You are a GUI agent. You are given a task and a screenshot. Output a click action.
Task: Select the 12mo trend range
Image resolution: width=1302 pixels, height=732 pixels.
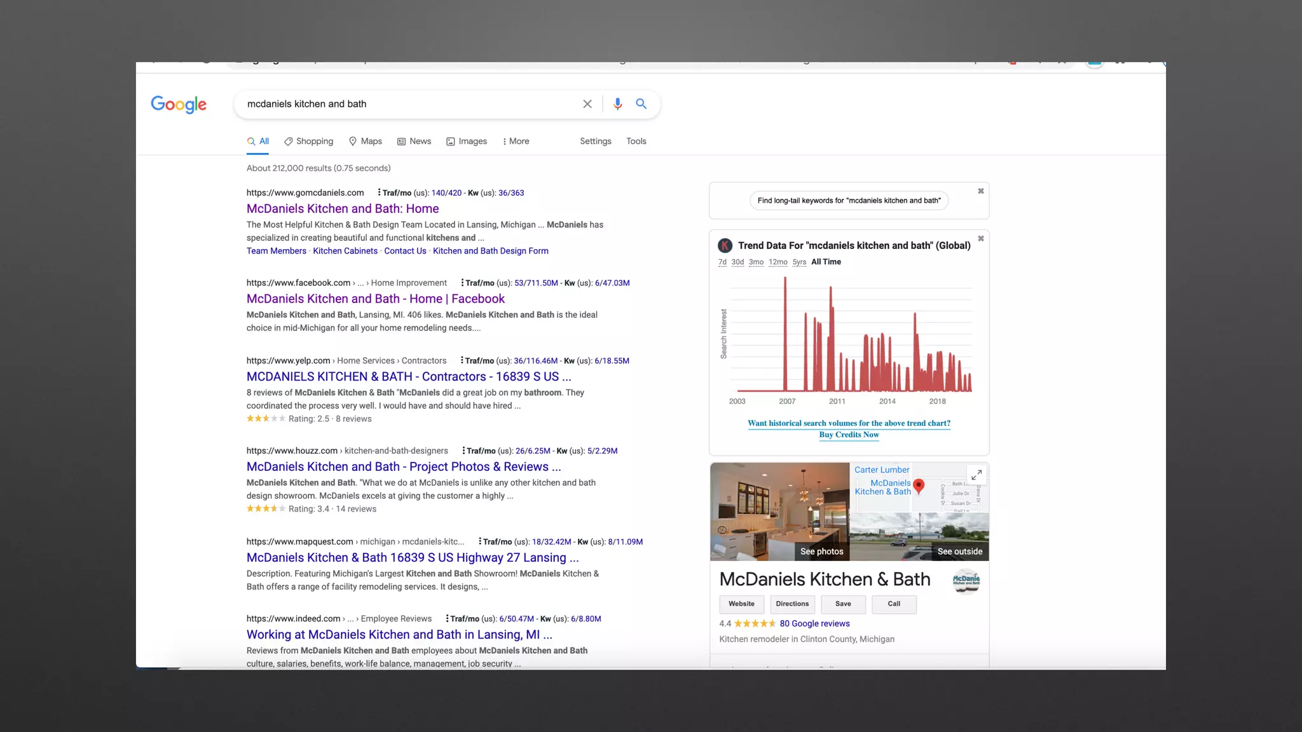point(778,262)
